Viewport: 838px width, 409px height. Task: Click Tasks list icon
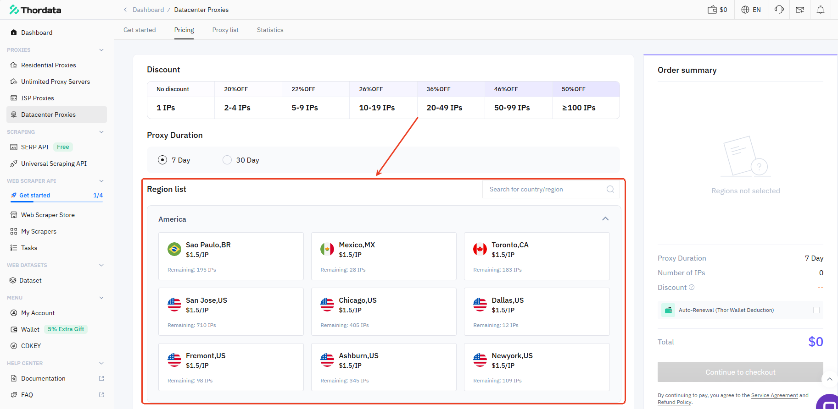(14, 248)
